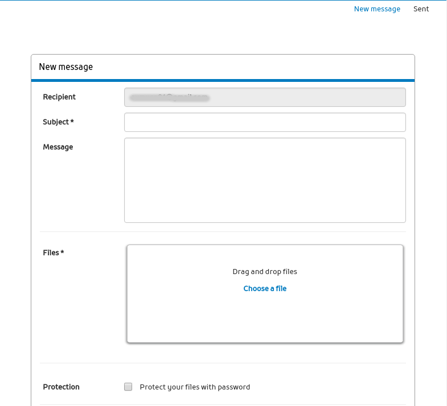Click the required asterisk beside Subject
The width and height of the screenshot is (447, 406).
pyautogui.click(x=72, y=122)
